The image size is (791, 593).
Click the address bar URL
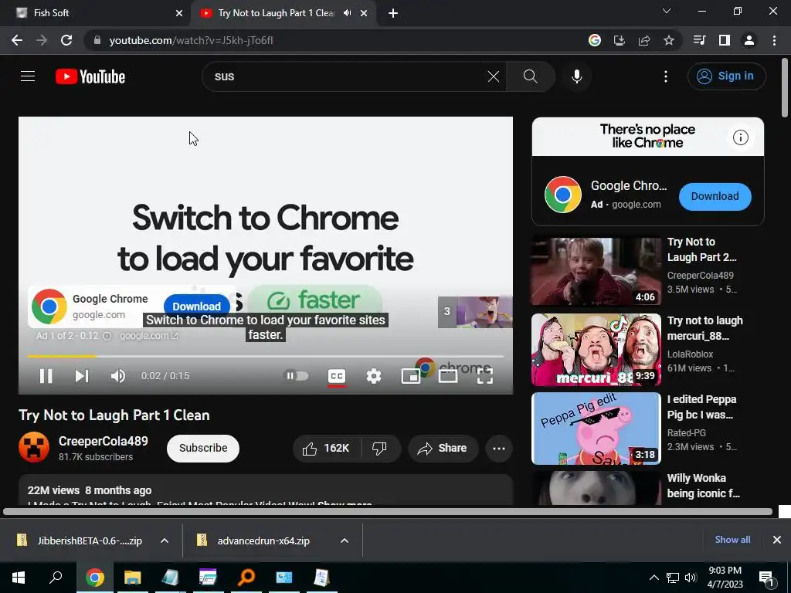[x=191, y=40]
